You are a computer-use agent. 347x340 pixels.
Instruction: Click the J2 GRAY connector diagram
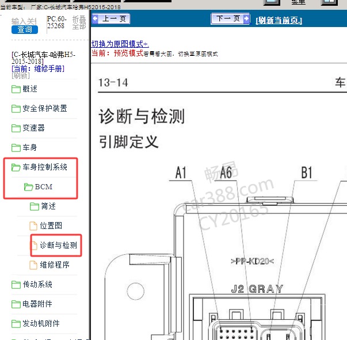(x=257, y=316)
